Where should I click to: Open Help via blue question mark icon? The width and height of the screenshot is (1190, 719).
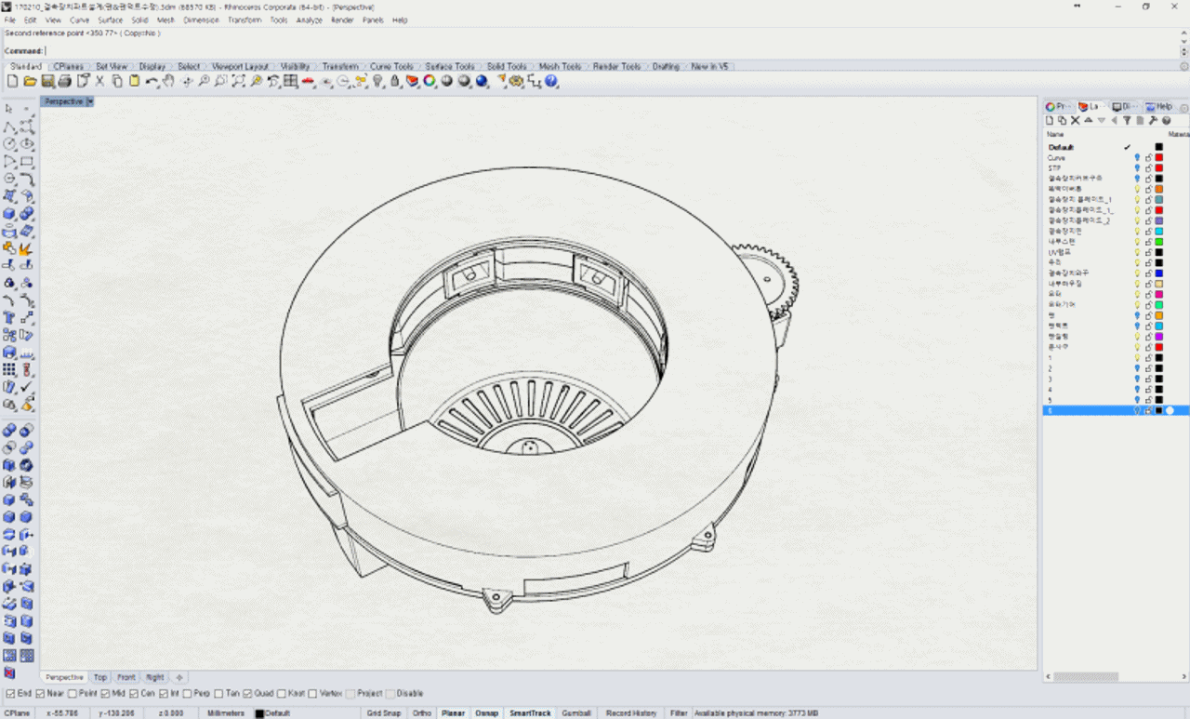click(x=551, y=82)
